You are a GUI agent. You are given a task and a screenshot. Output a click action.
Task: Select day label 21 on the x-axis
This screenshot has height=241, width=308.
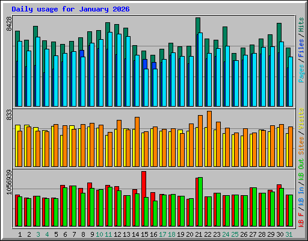(x=199, y=234)
